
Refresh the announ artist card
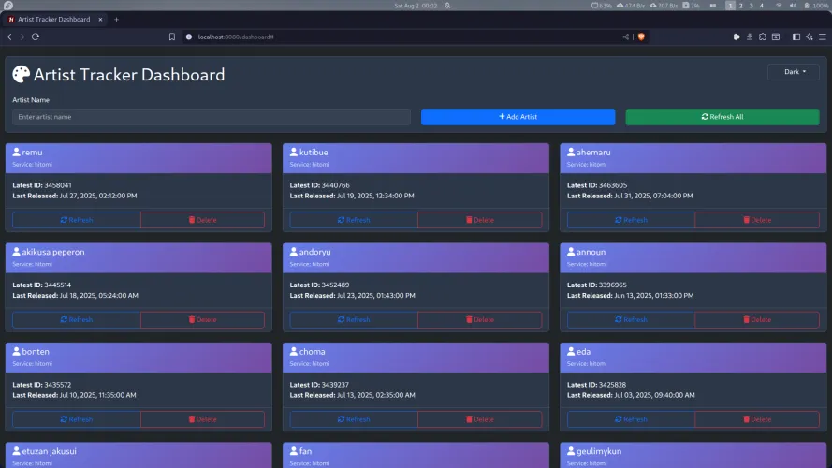pos(631,319)
